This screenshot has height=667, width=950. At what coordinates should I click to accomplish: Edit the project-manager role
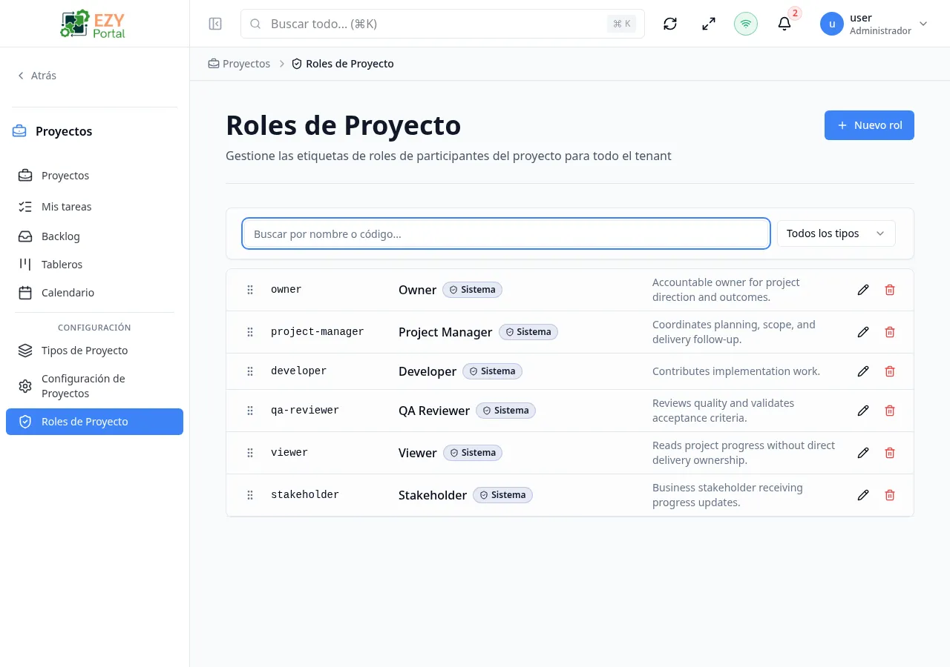coord(863,332)
